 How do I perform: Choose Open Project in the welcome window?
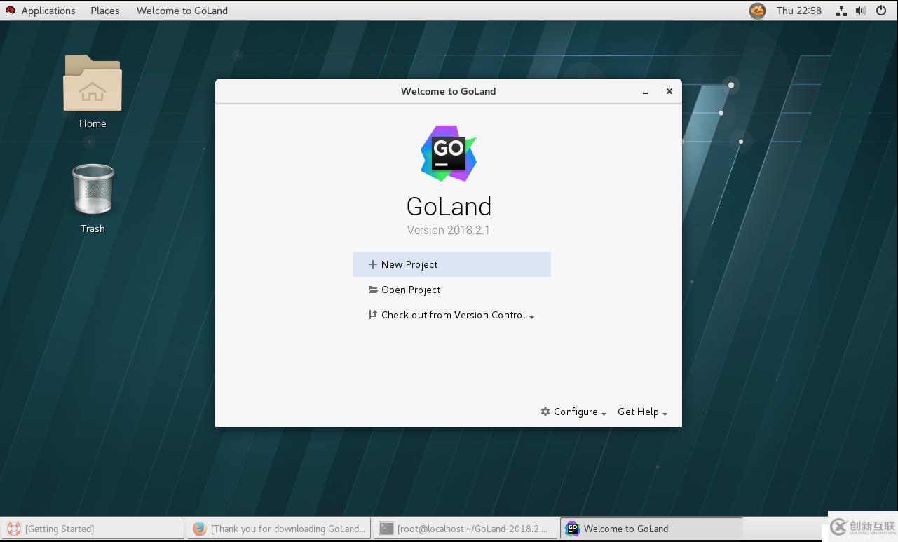click(452, 290)
